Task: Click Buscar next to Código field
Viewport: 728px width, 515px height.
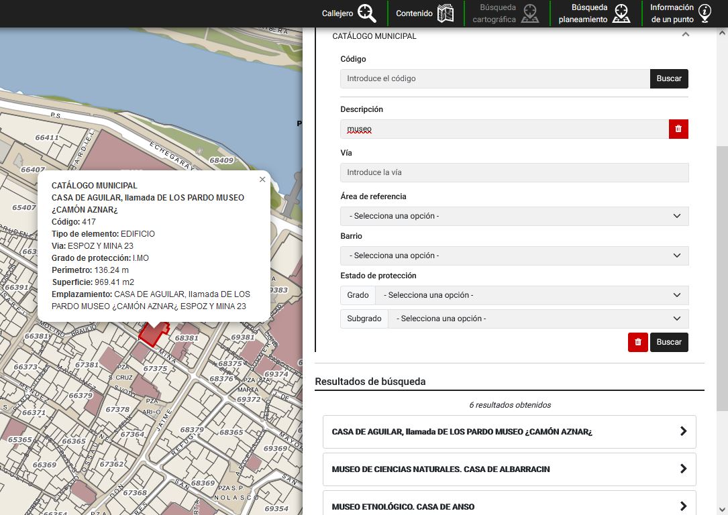Action: click(668, 78)
